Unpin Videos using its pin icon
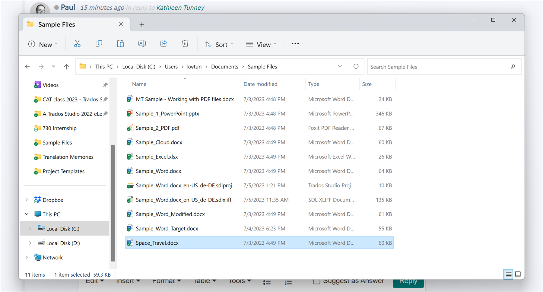 click(105, 85)
